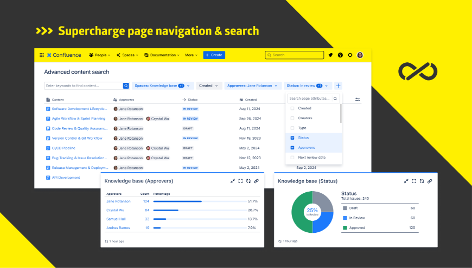Screen dimensions: 472x268
Task: Copy link of Knowledge base (Approvers) panel
Action: (256, 181)
